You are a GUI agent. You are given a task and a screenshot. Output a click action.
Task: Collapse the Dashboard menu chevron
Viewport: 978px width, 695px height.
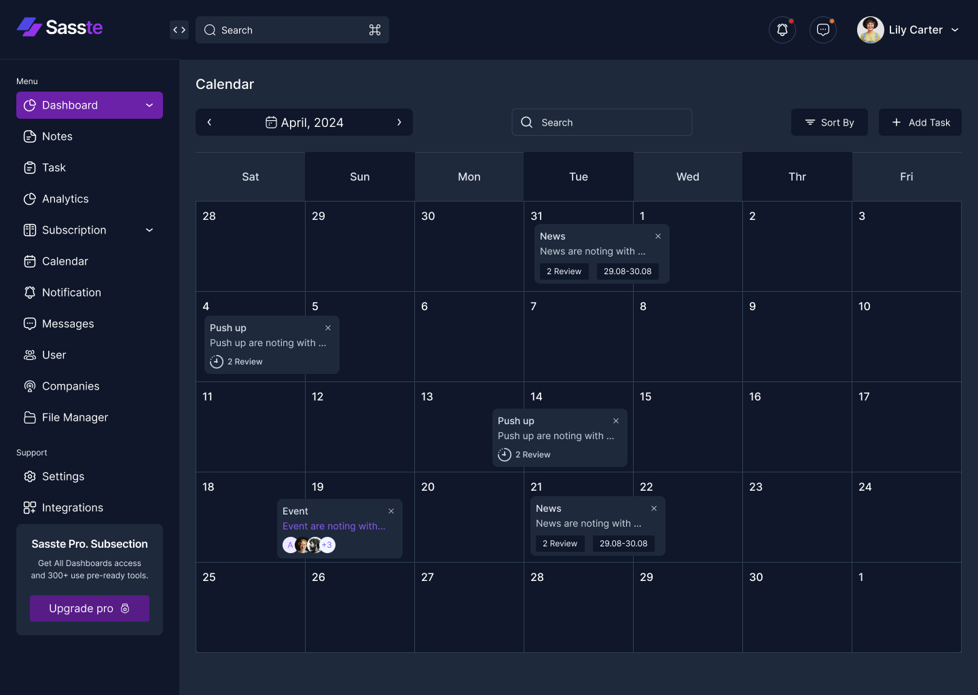[x=149, y=105]
